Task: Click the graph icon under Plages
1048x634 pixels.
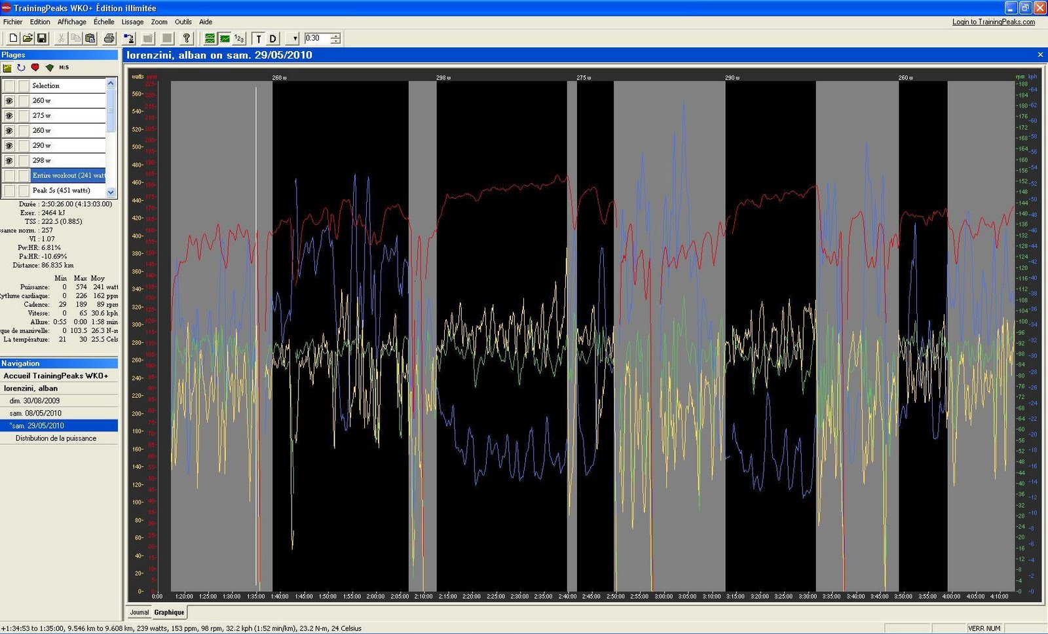Action: click(7, 67)
